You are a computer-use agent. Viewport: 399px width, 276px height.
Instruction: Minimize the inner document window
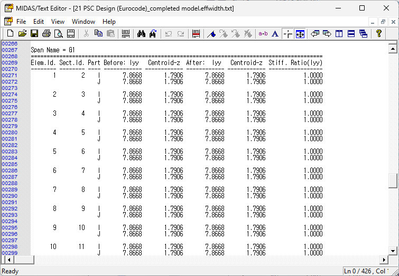click(373, 22)
